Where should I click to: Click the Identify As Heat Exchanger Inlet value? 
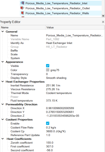(x=59, y=43)
